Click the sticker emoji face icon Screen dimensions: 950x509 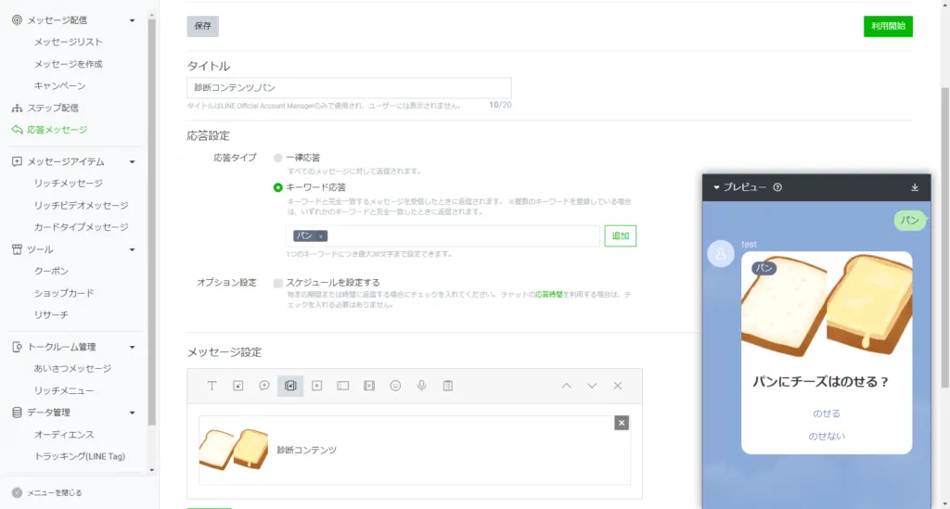coord(395,386)
